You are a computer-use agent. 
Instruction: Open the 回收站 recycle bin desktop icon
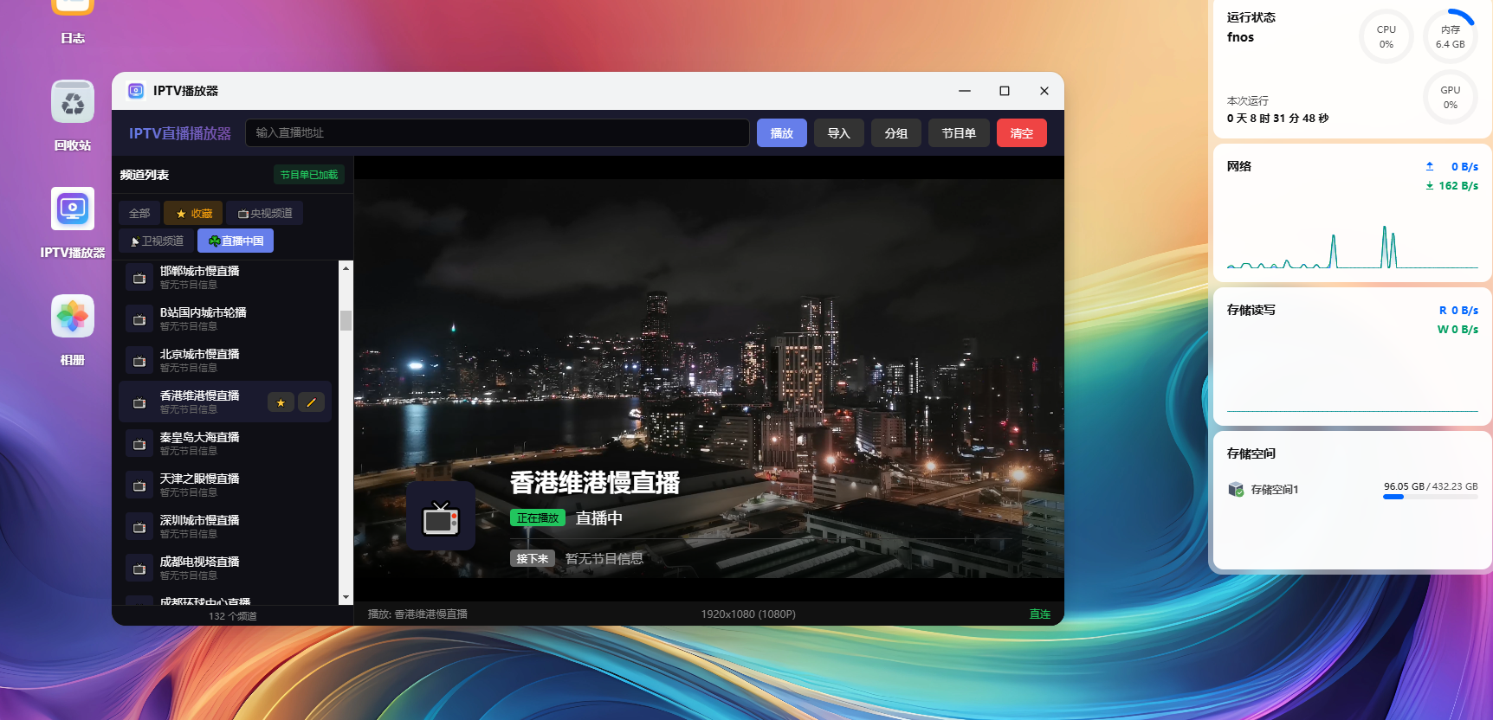coord(73,102)
